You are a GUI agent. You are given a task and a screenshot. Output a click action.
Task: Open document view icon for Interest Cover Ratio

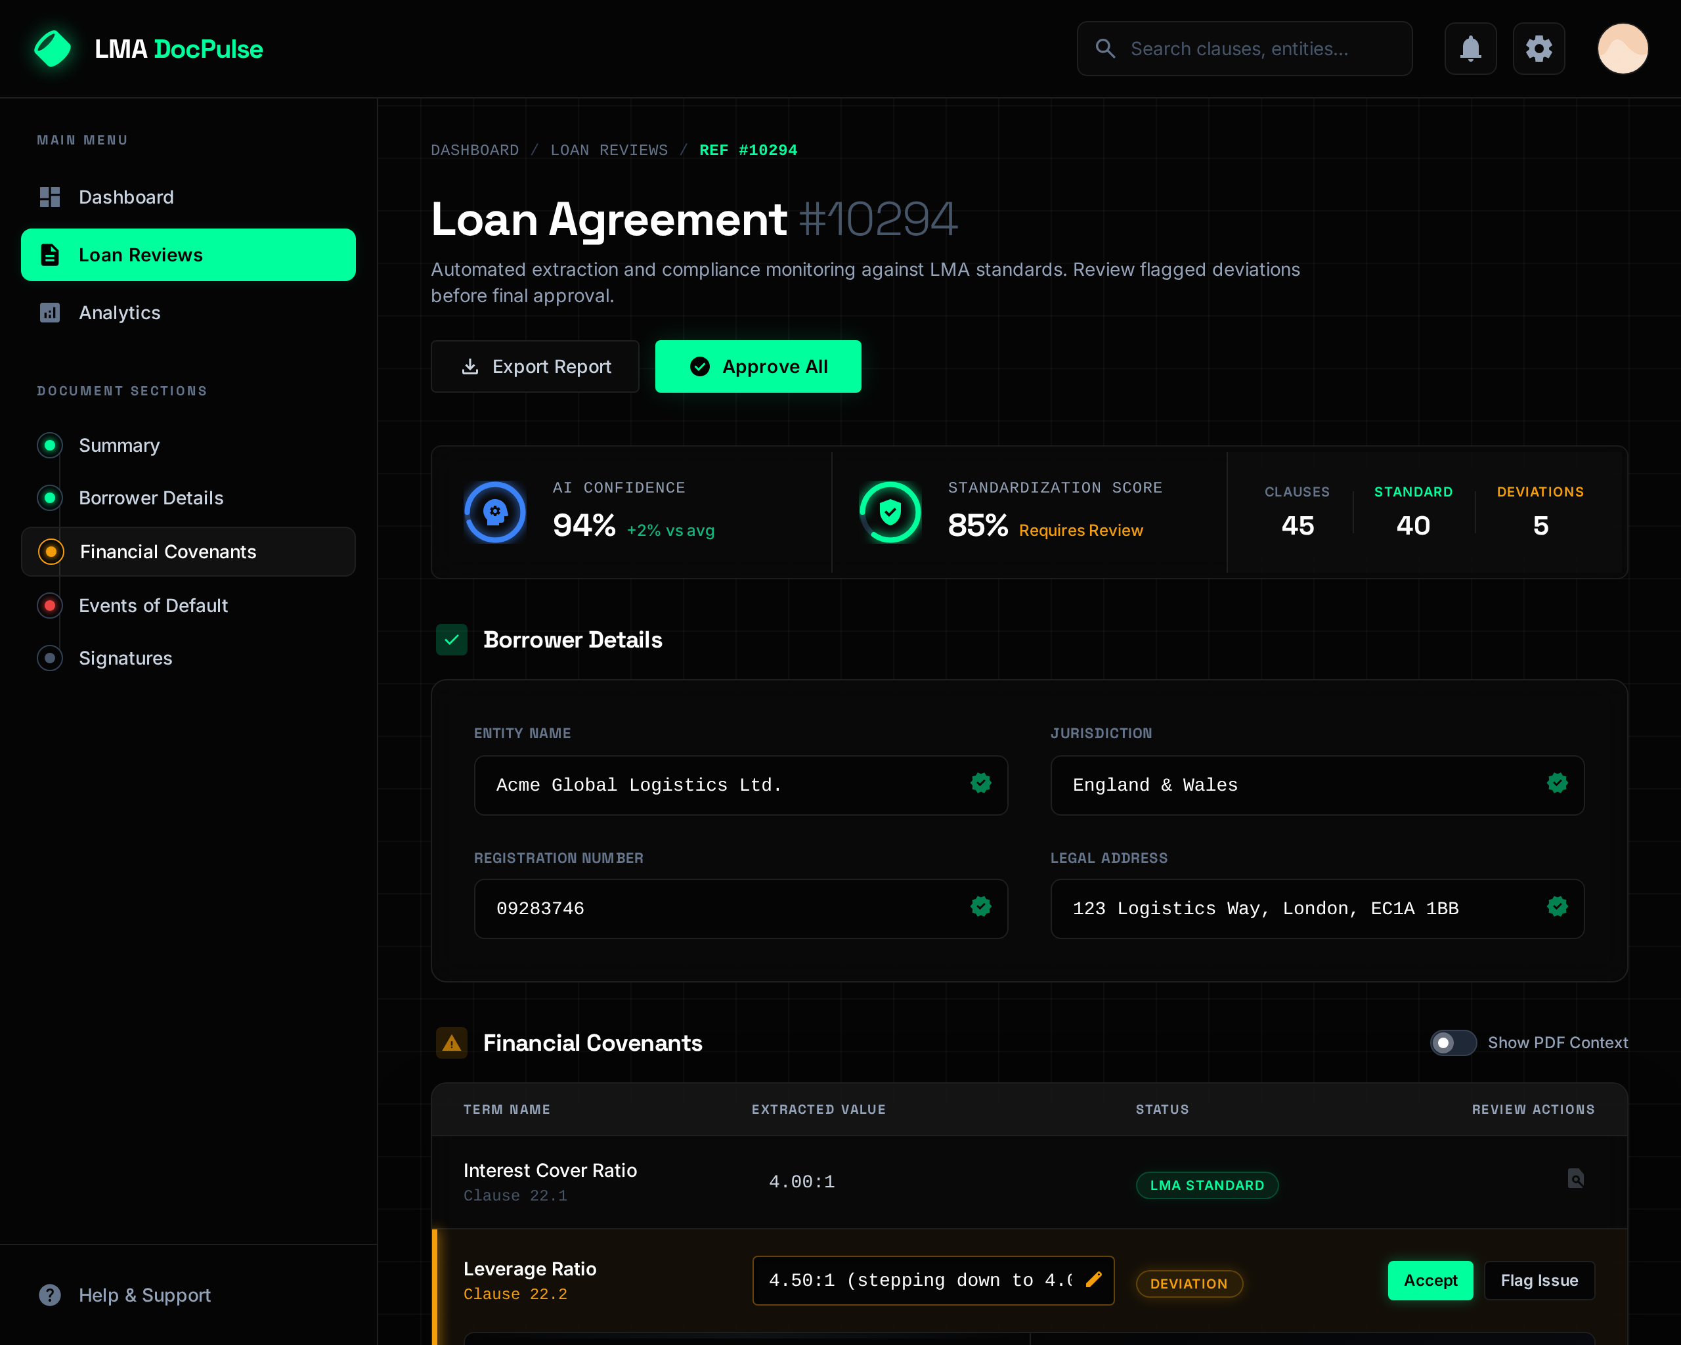click(x=1575, y=1178)
